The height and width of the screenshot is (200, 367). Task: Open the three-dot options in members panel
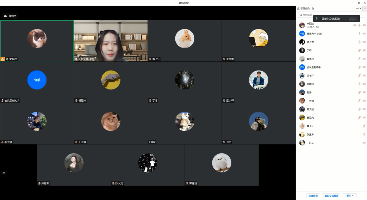pos(357,8)
